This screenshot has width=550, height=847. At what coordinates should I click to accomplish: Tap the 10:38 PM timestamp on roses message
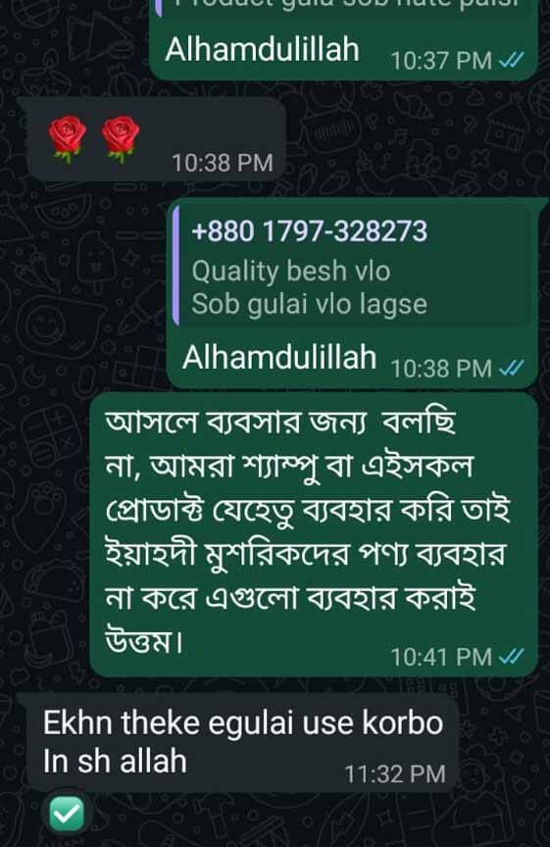[x=223, y=163]
